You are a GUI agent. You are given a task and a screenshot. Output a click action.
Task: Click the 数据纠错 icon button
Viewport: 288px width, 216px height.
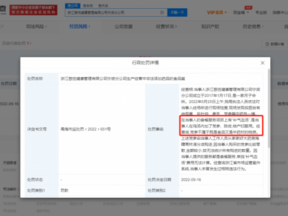click(274, 44)
